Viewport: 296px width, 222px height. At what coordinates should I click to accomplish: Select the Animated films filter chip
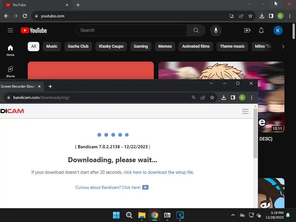point(196,47)
